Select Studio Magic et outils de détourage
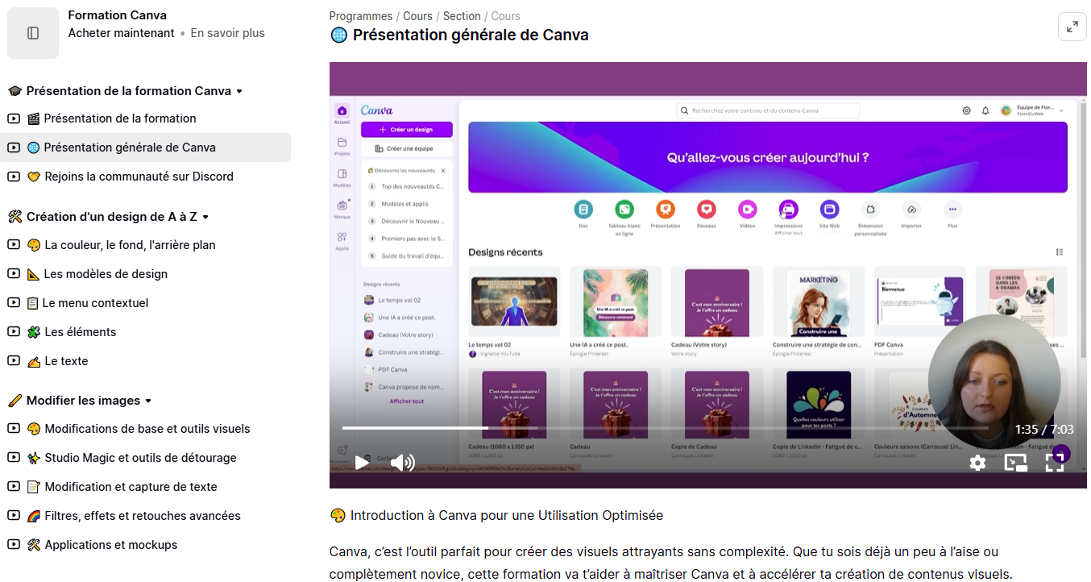 point(140,458)
